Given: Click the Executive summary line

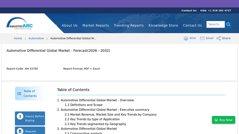Looking at the screenshot, I should [x=103, y=110].
